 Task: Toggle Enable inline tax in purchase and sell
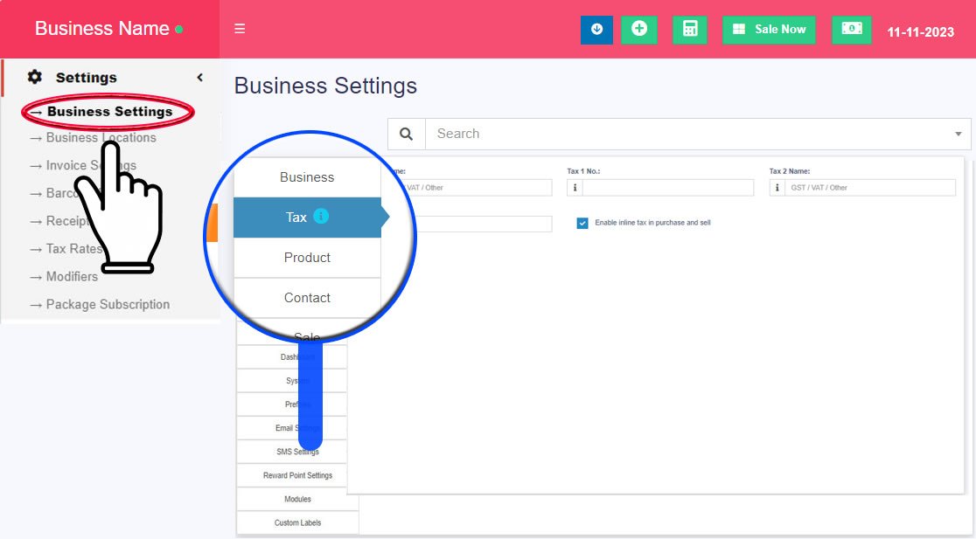[x=582, y=224]
